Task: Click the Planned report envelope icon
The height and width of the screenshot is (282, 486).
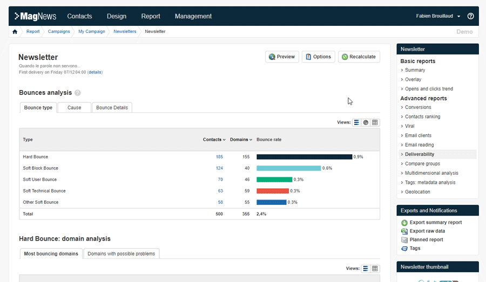Action: 404,240
